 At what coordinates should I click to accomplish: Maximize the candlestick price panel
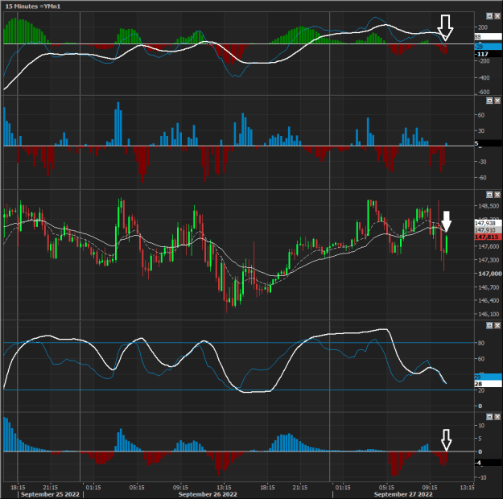pos(489,195)
